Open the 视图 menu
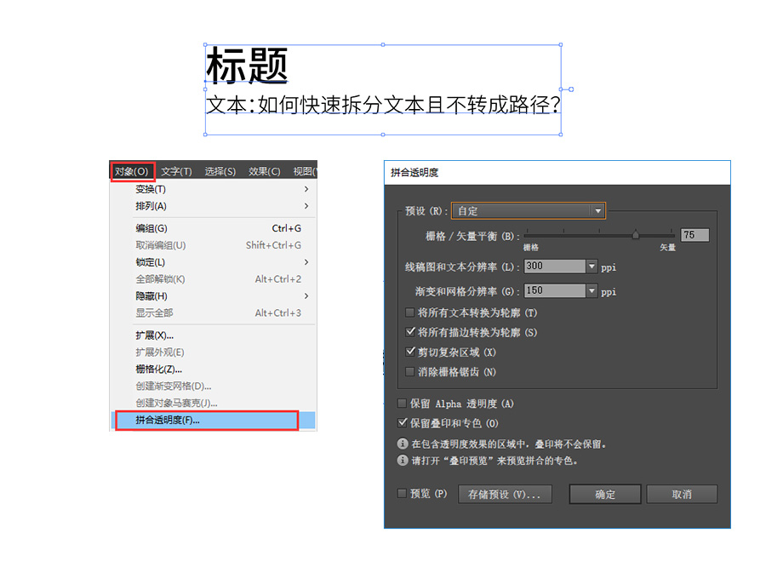766x579 pixels. (305, 171)
